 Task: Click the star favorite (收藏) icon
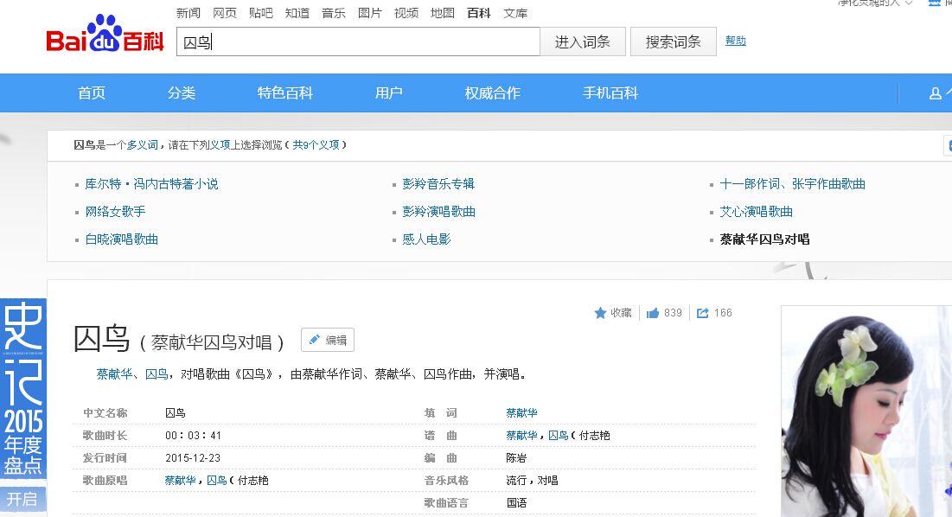click(x=600, y=313)
